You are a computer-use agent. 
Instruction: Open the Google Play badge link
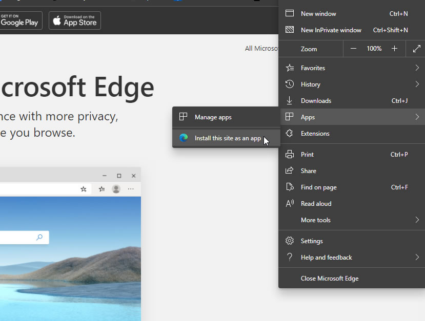coord(21,20)
